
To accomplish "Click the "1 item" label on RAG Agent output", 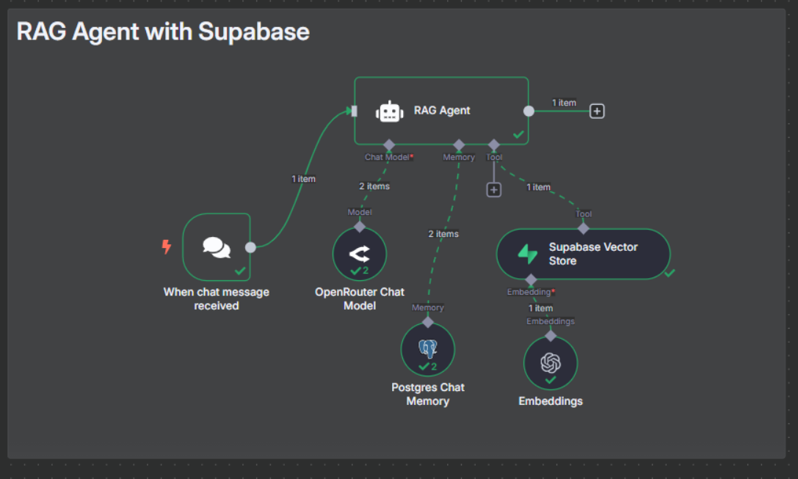I will pos(564,103).
